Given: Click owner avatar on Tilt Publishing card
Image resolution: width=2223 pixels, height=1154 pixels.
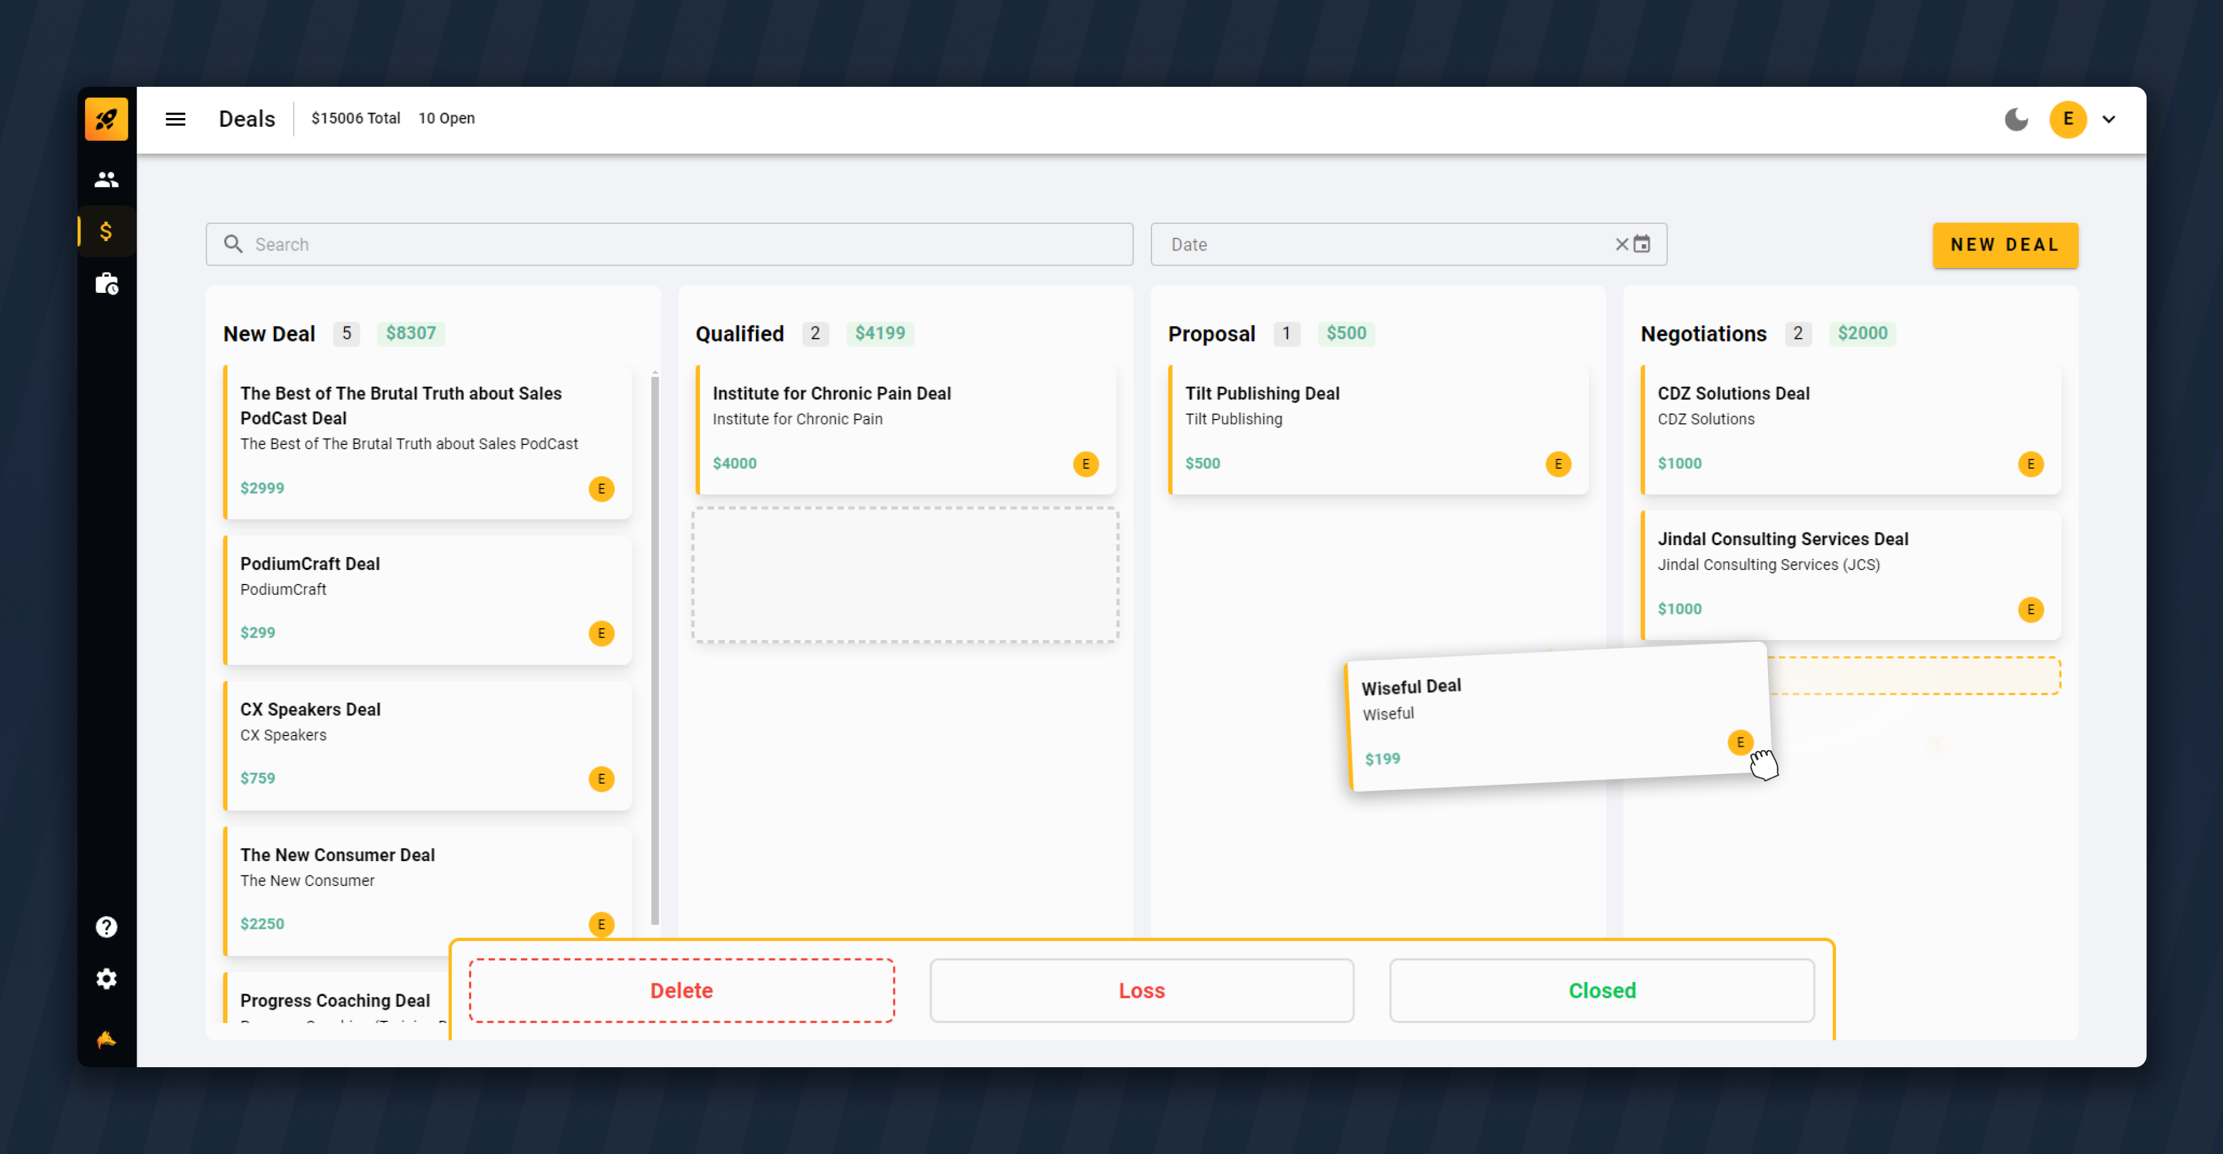Looking at the screenshot, I should coord(1558,464).
